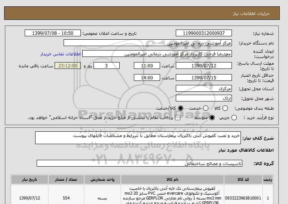Click the ردیف column header

pos(268,179)
